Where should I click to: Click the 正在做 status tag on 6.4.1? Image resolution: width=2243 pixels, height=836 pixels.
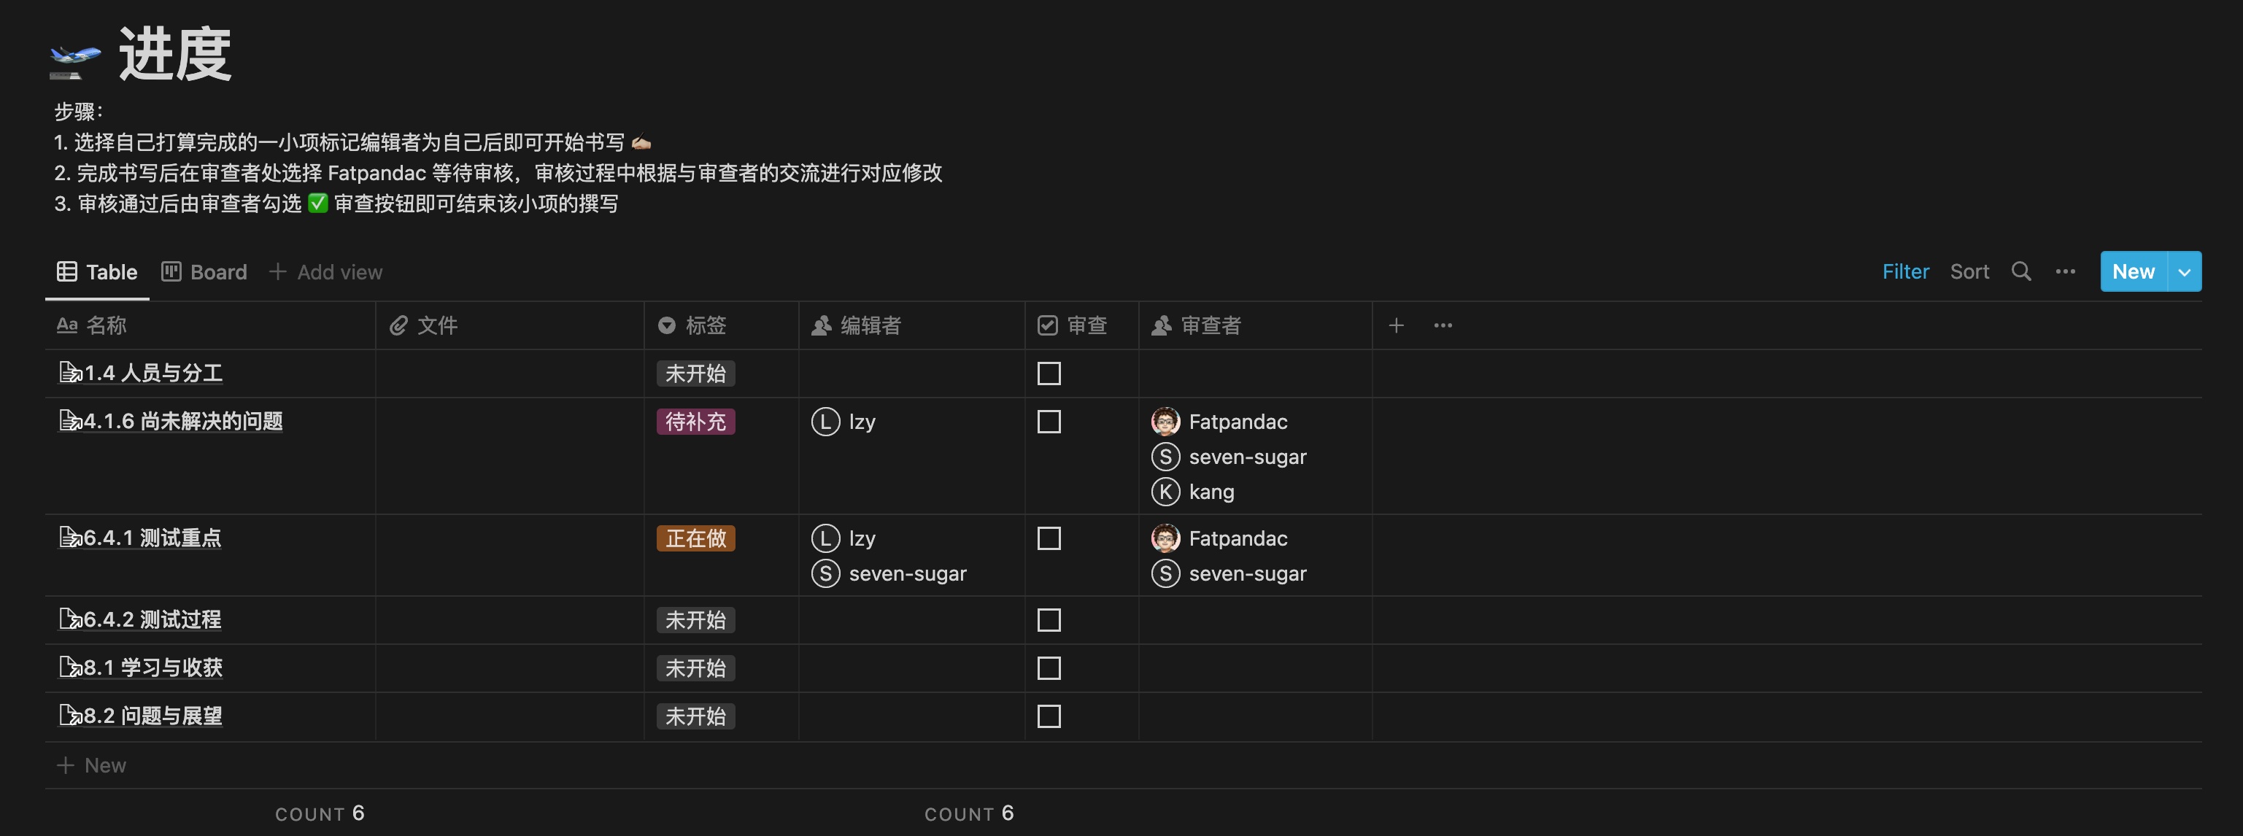pyautogui.click(x=695, y=538)
